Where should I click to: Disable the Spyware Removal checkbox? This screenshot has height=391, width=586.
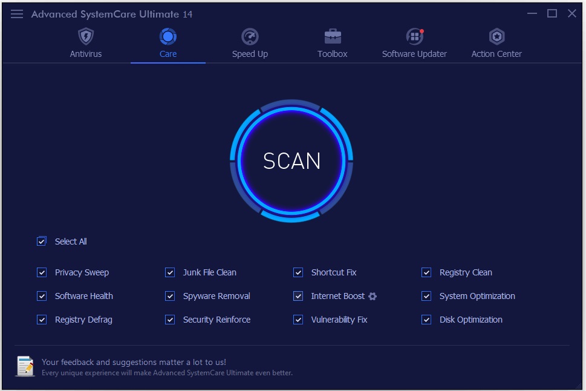click(x=170, y=296)
